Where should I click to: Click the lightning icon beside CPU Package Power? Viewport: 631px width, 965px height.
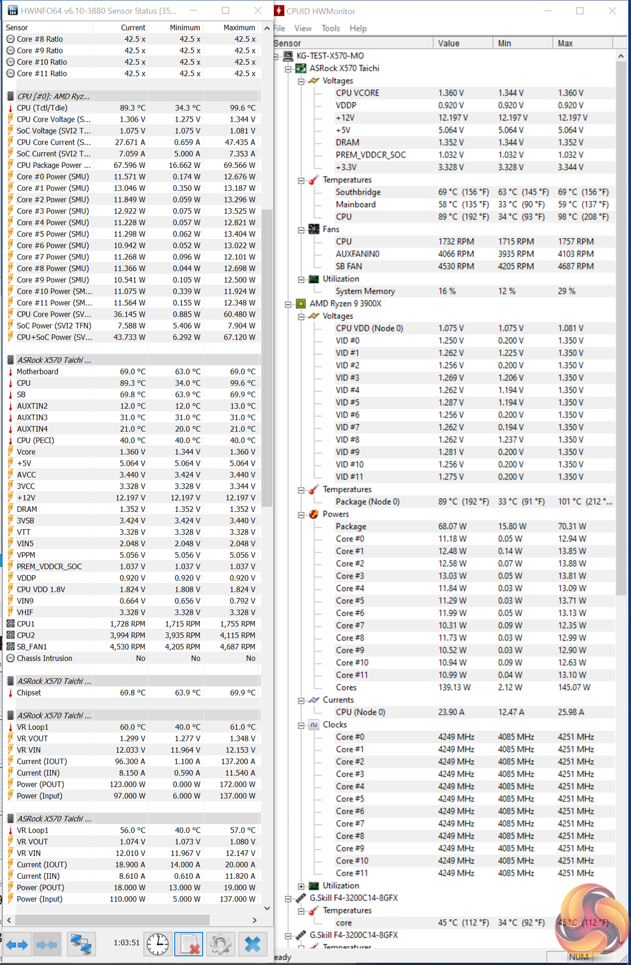click(x=10, y=165)
